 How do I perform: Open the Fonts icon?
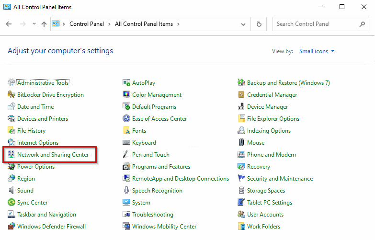126,131
